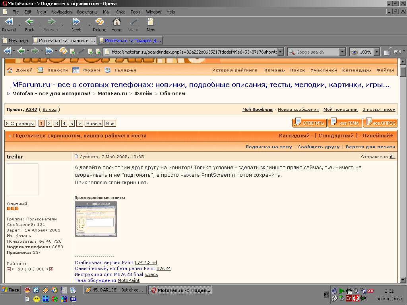Open dropdown next to the image display icon
The width and height of the screenshot is (407, 305).
pos(404,51)
